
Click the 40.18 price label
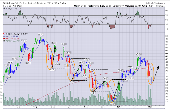pyautogui.click(x=10, y=62)
